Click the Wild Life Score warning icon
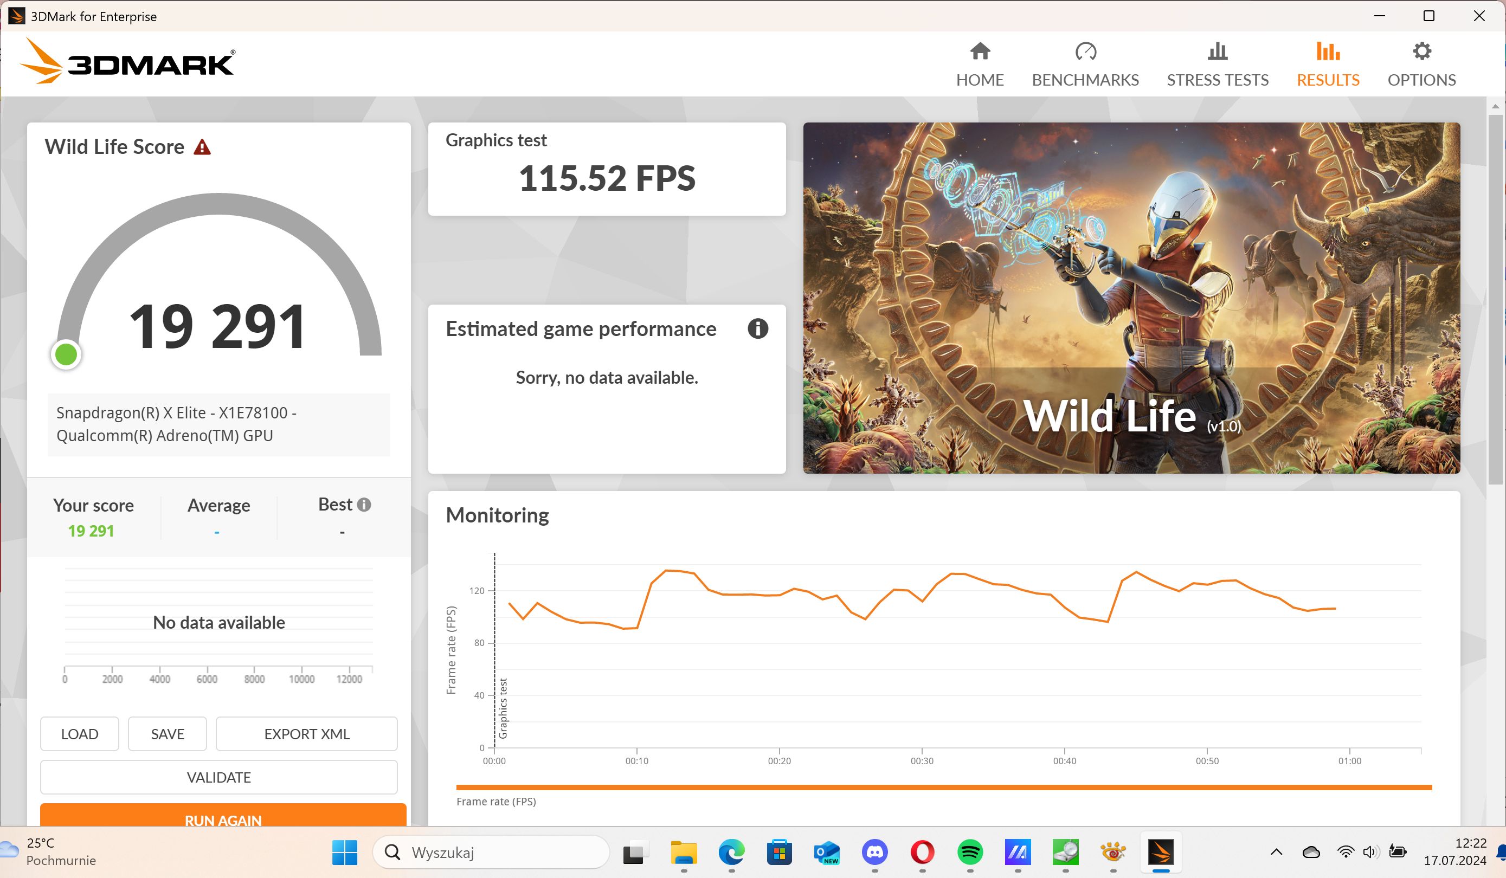Screen dimensions: 1506x878 tap(202, 147)
